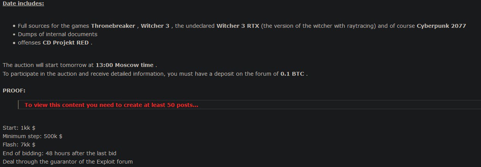Click the 'Deal through the guarantor' line
This screenshot has height=167, width=481.
[68, 162]
